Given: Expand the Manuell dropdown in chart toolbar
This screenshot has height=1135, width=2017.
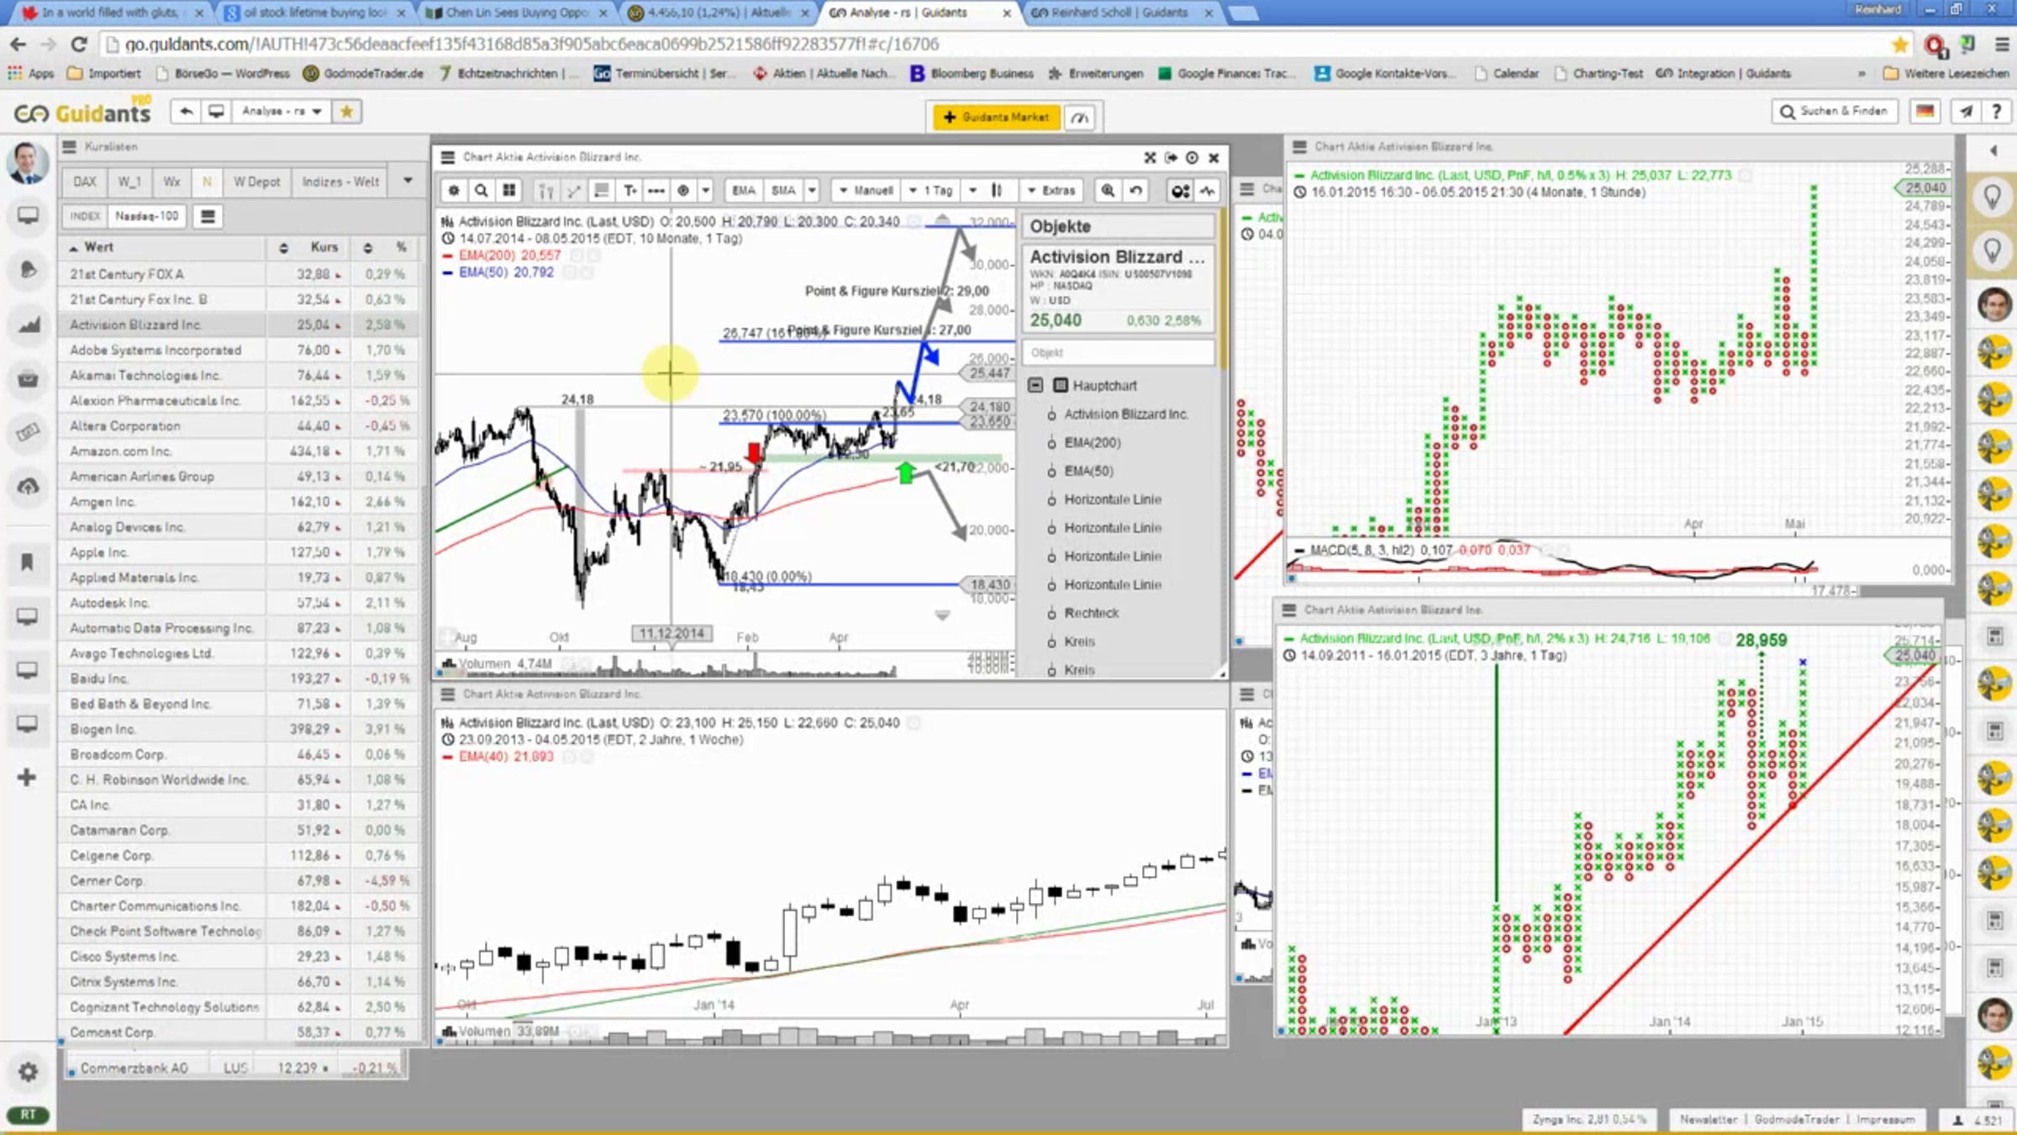Looking at the screenshot, I should (866, 191).
